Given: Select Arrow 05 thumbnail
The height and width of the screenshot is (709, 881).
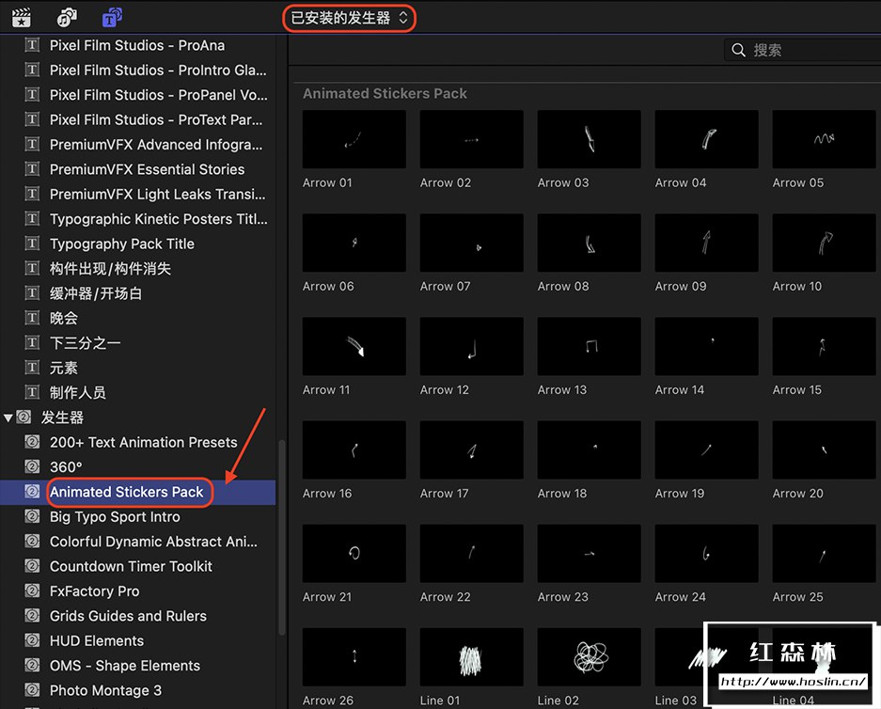Looking at the screenshot, I should pos(824,139).
